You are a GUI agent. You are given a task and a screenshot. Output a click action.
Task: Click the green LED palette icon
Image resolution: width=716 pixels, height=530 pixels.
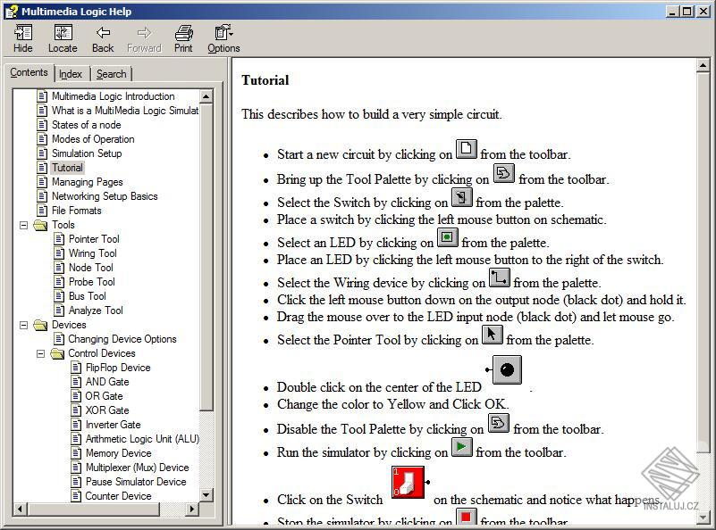(448, 237)
